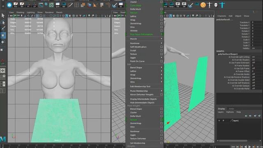
Task: Click the skull mask shelf icon
Action: 216,5
